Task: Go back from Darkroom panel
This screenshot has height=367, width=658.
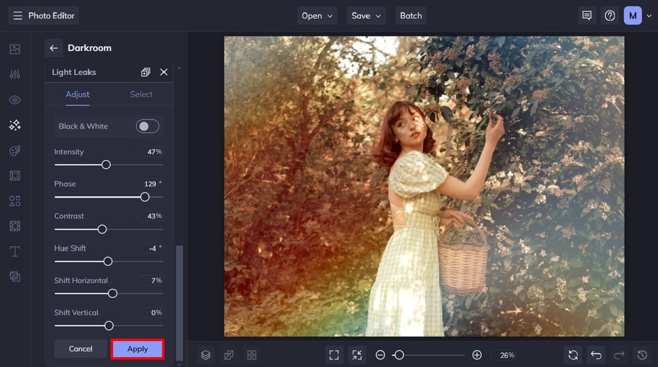Action: 54,48
